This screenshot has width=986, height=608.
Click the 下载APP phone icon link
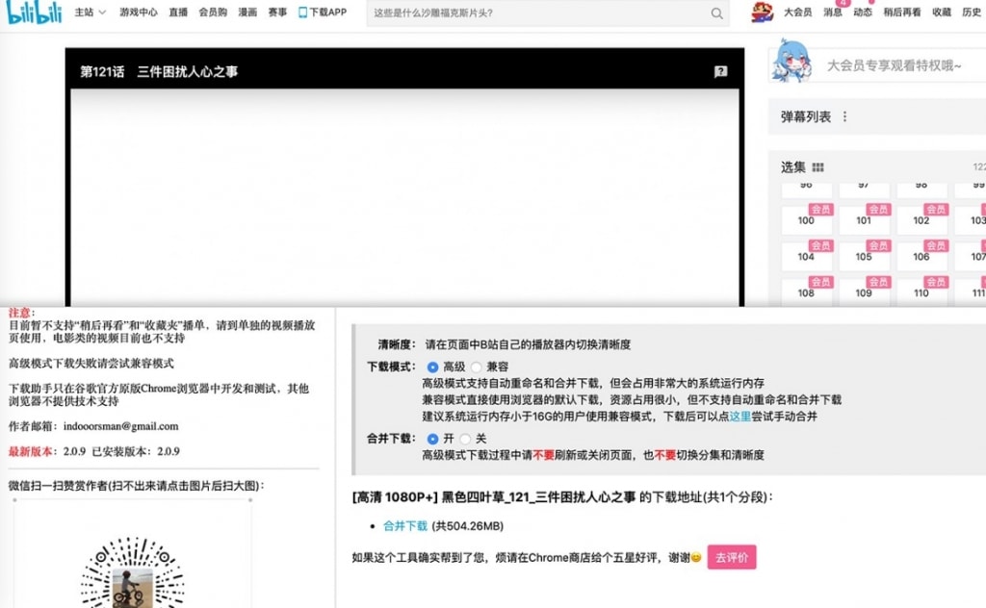click(323, 12)
